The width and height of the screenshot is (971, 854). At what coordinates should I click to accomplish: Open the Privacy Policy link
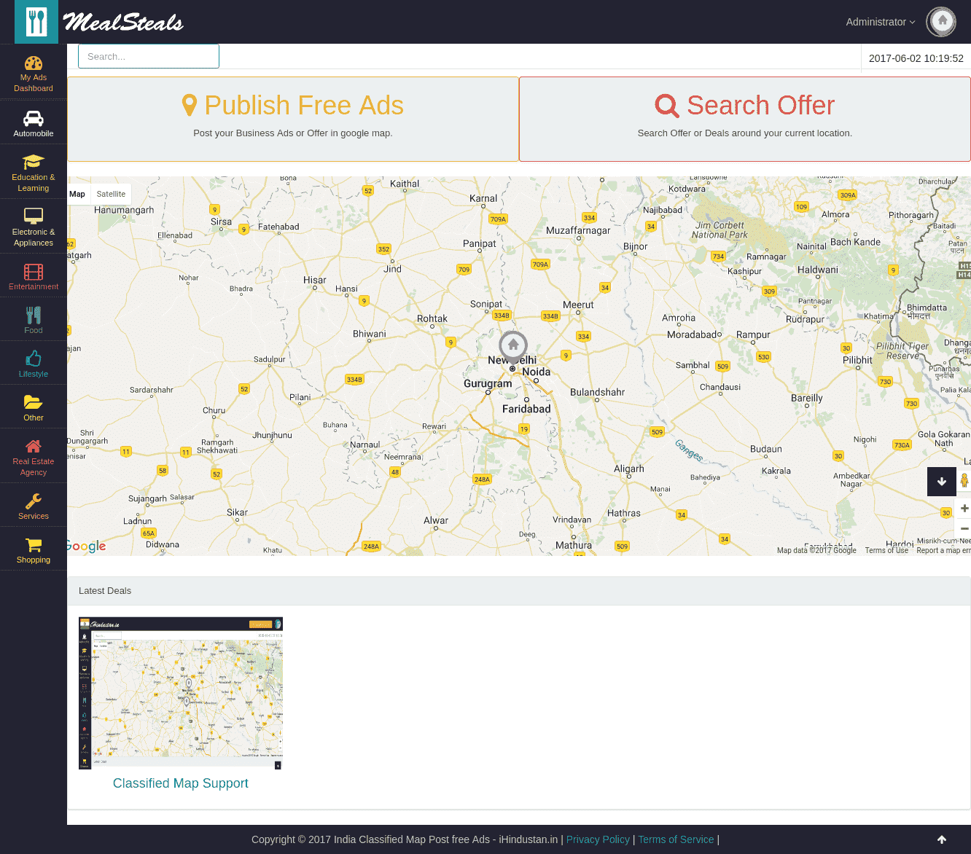click(x=598, y=839)
